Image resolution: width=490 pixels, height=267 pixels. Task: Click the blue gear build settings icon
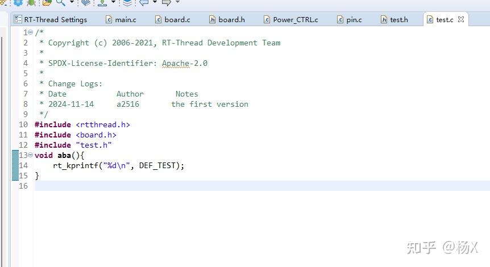point(18,2)
